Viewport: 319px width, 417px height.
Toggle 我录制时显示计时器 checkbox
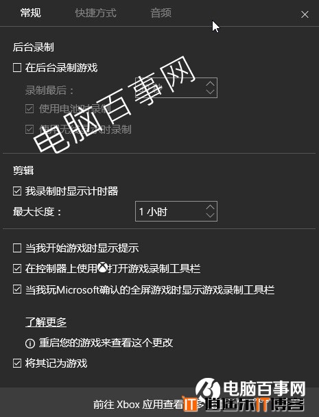17,191
